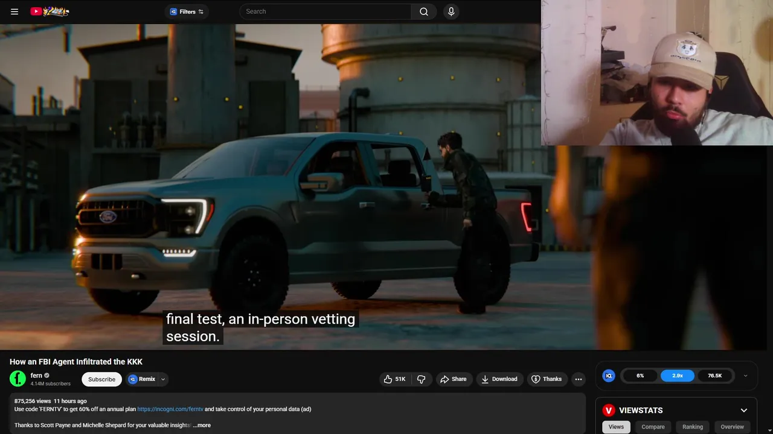773x434 pixels.
Task: Share the video
Action: pos(454,379)
